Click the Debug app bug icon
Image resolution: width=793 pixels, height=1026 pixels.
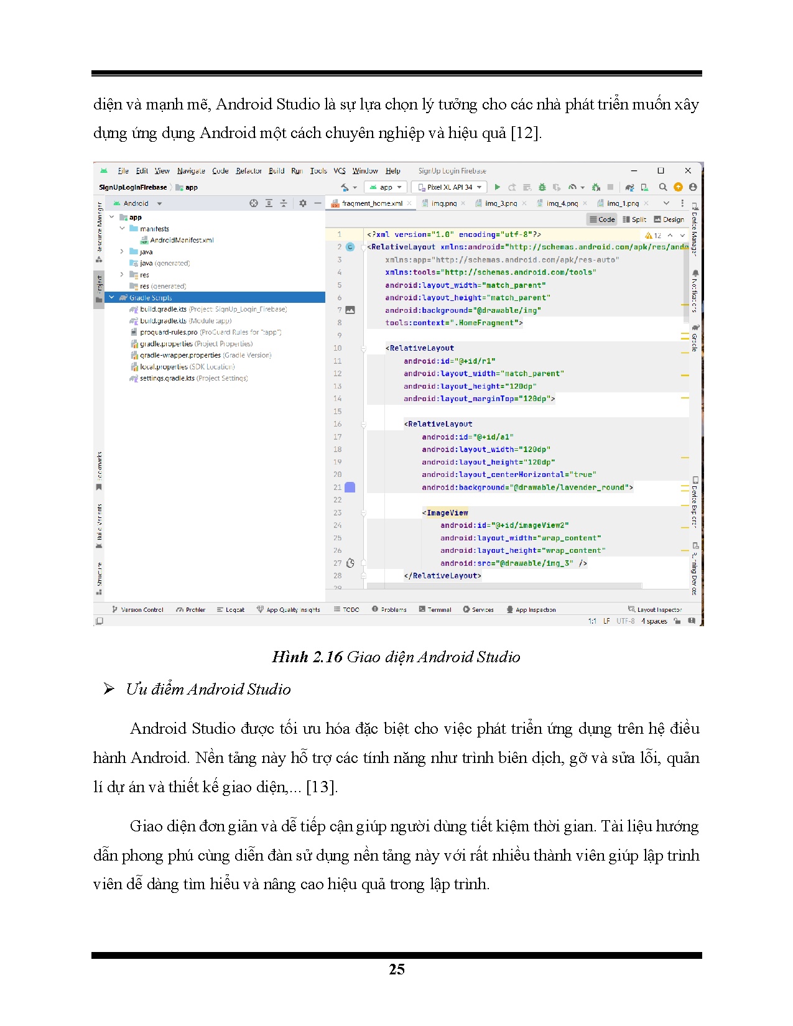tap(542, 187)
